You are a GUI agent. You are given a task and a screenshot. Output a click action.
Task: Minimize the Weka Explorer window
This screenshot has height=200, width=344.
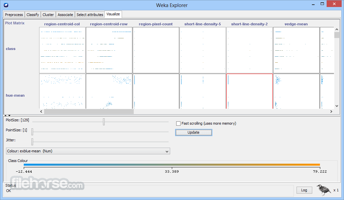pos(313,4)
